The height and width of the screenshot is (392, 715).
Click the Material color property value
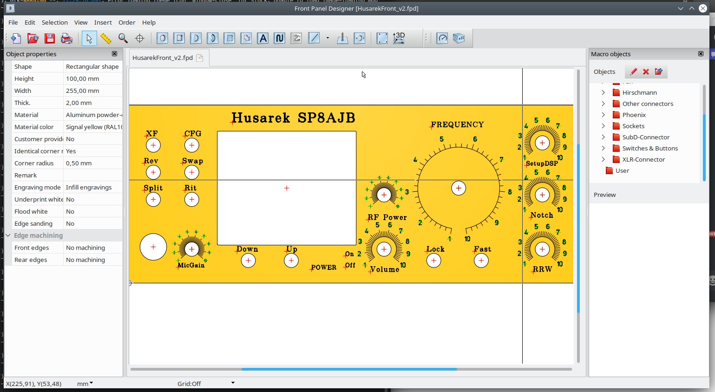tap(93, 127)
